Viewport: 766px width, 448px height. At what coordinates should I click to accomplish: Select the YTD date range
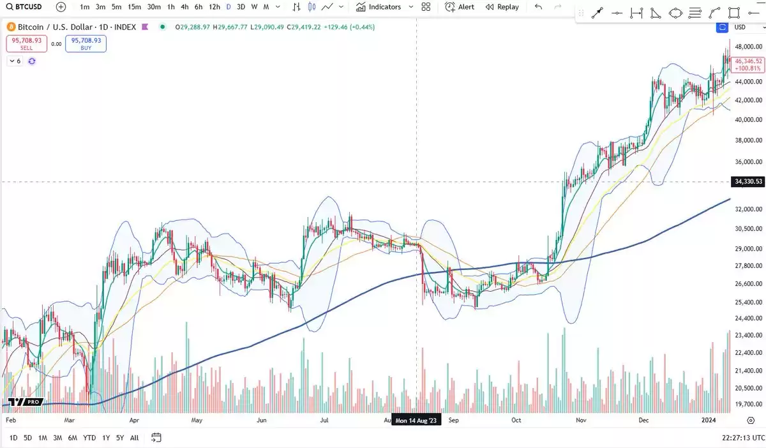pos(89,438)
